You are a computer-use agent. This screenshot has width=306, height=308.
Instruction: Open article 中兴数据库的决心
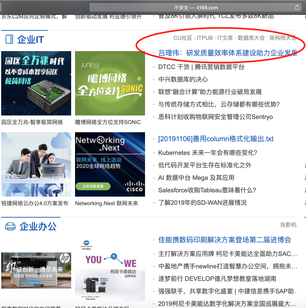tap(183, 80)
